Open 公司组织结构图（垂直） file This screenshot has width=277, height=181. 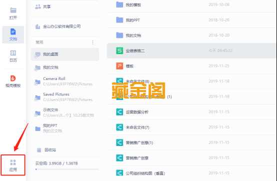coord(192,172)
